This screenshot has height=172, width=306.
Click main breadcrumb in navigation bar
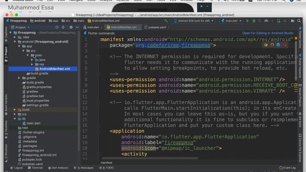[79, 21]
